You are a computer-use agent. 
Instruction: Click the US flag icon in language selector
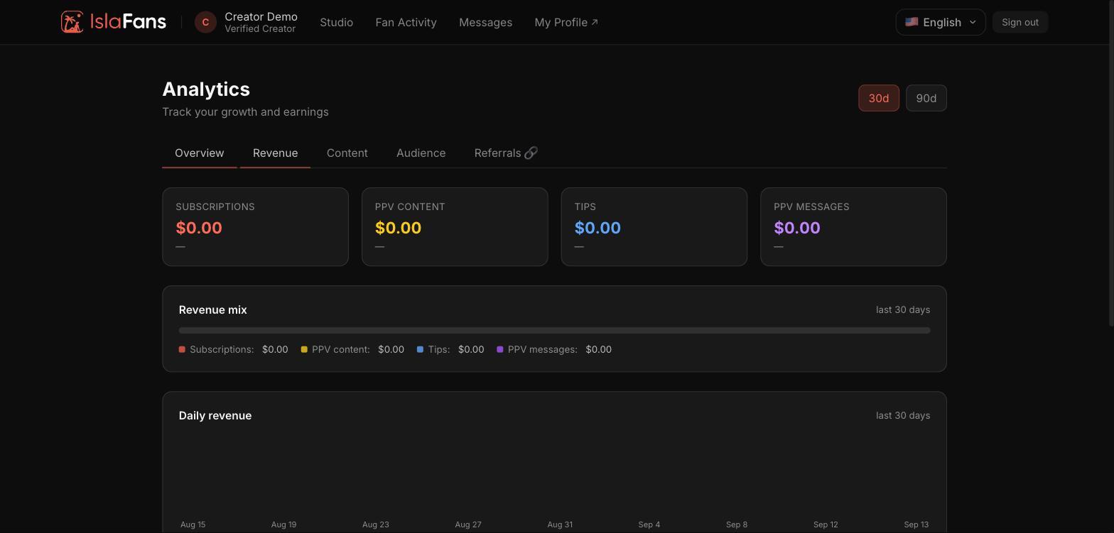[912, 22]
